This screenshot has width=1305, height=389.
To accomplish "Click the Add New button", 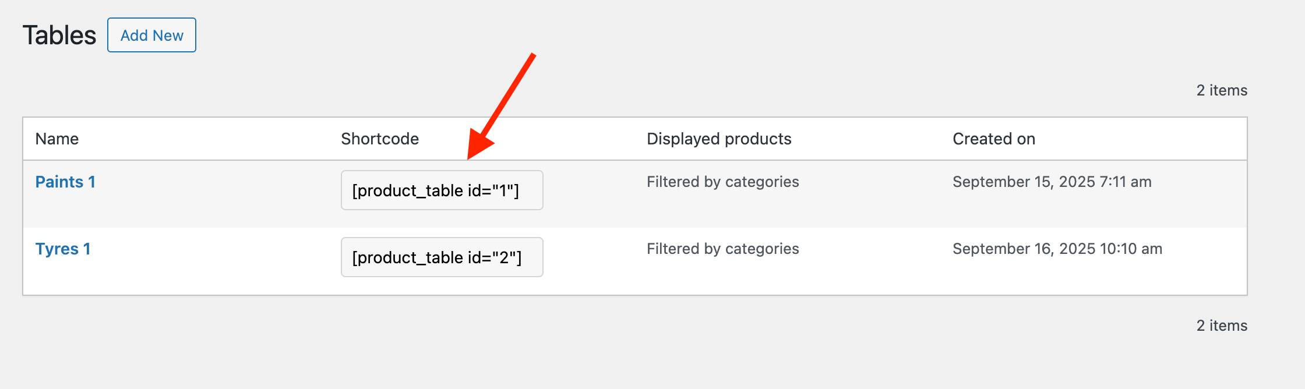I will (x=151, y=36).
